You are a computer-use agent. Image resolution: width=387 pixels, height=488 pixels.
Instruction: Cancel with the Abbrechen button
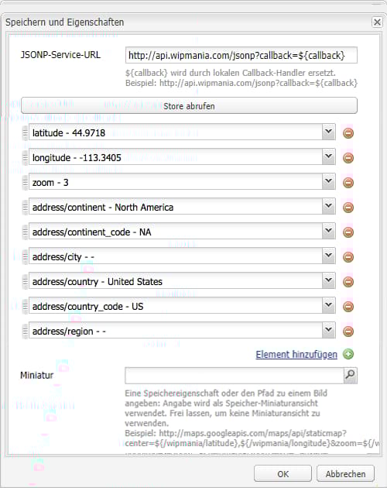tap(345, 474)
